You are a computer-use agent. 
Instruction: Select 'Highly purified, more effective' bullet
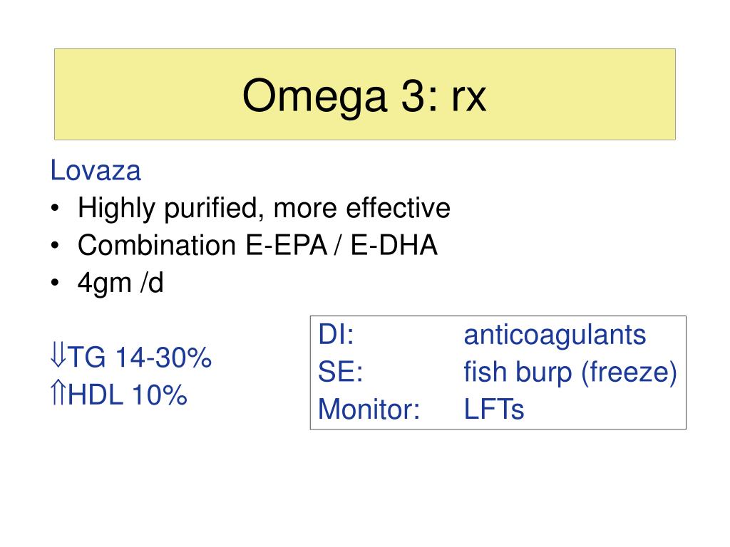264,208
